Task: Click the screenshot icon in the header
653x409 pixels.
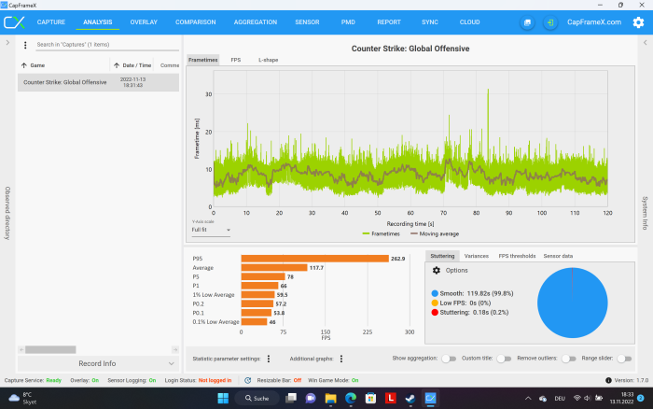Action: pos(528,22)
